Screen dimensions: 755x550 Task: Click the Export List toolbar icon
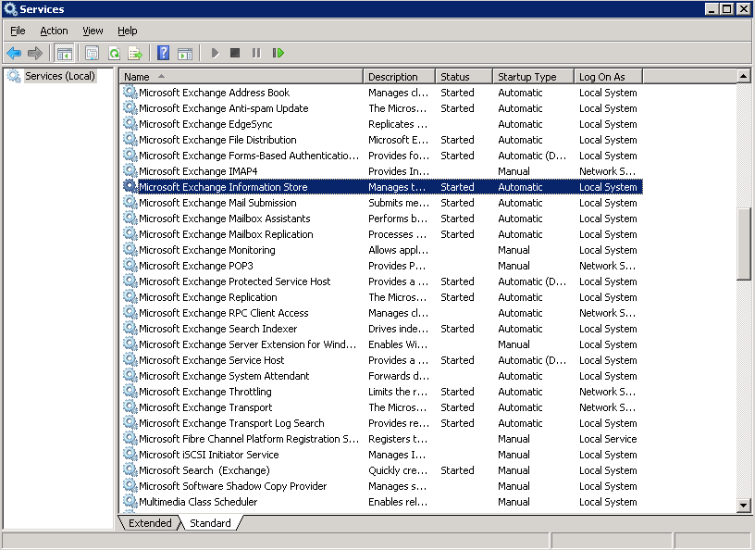[x=135, y=53]
